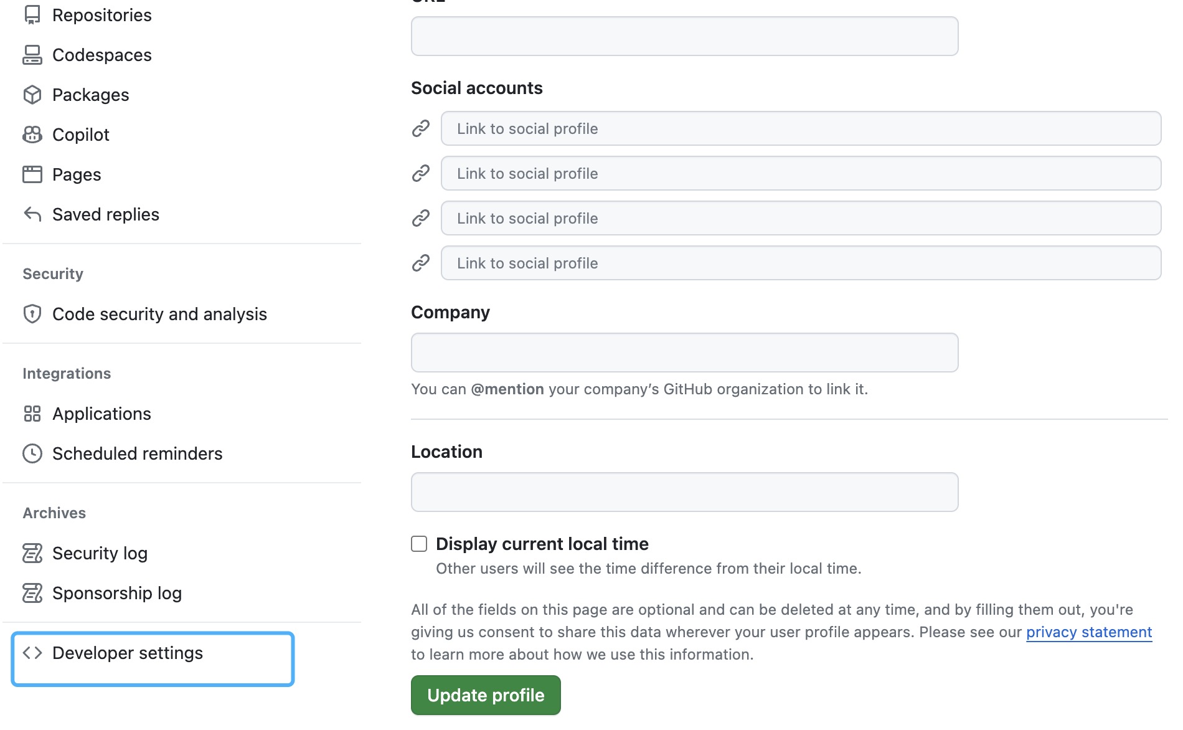Viewport: 1183px width, 730px height.
Task: Click the Code security shield icon
Action: [32, 314]
